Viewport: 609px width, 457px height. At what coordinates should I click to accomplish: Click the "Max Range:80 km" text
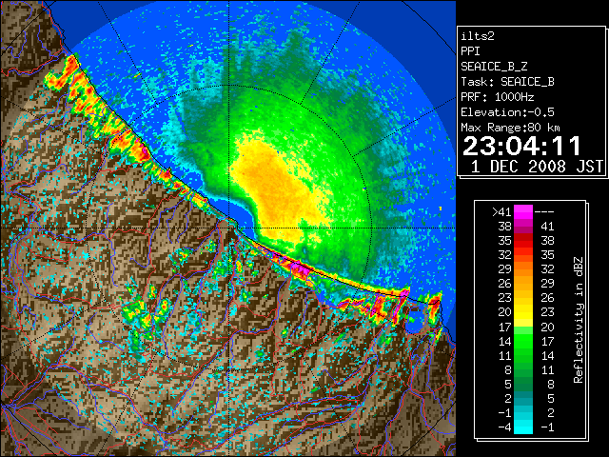510,128
